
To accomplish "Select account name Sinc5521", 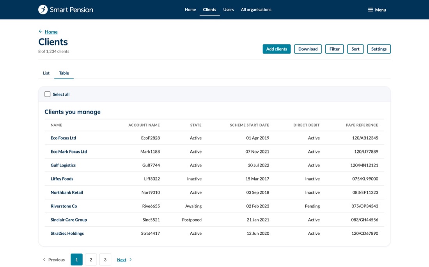I will click(151, 220).
